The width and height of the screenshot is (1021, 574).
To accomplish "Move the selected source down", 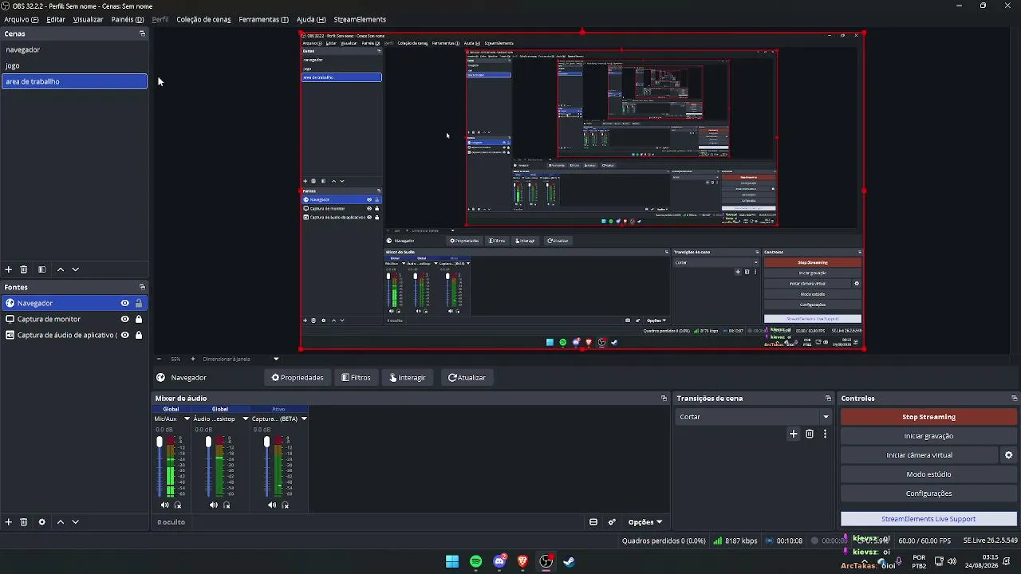I will tap(76, 522).
